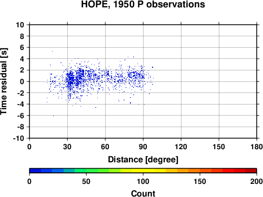This screenshot has height=197, width=263.
Task: Click the x-axis tick label 180
Action: click(257, 147)
